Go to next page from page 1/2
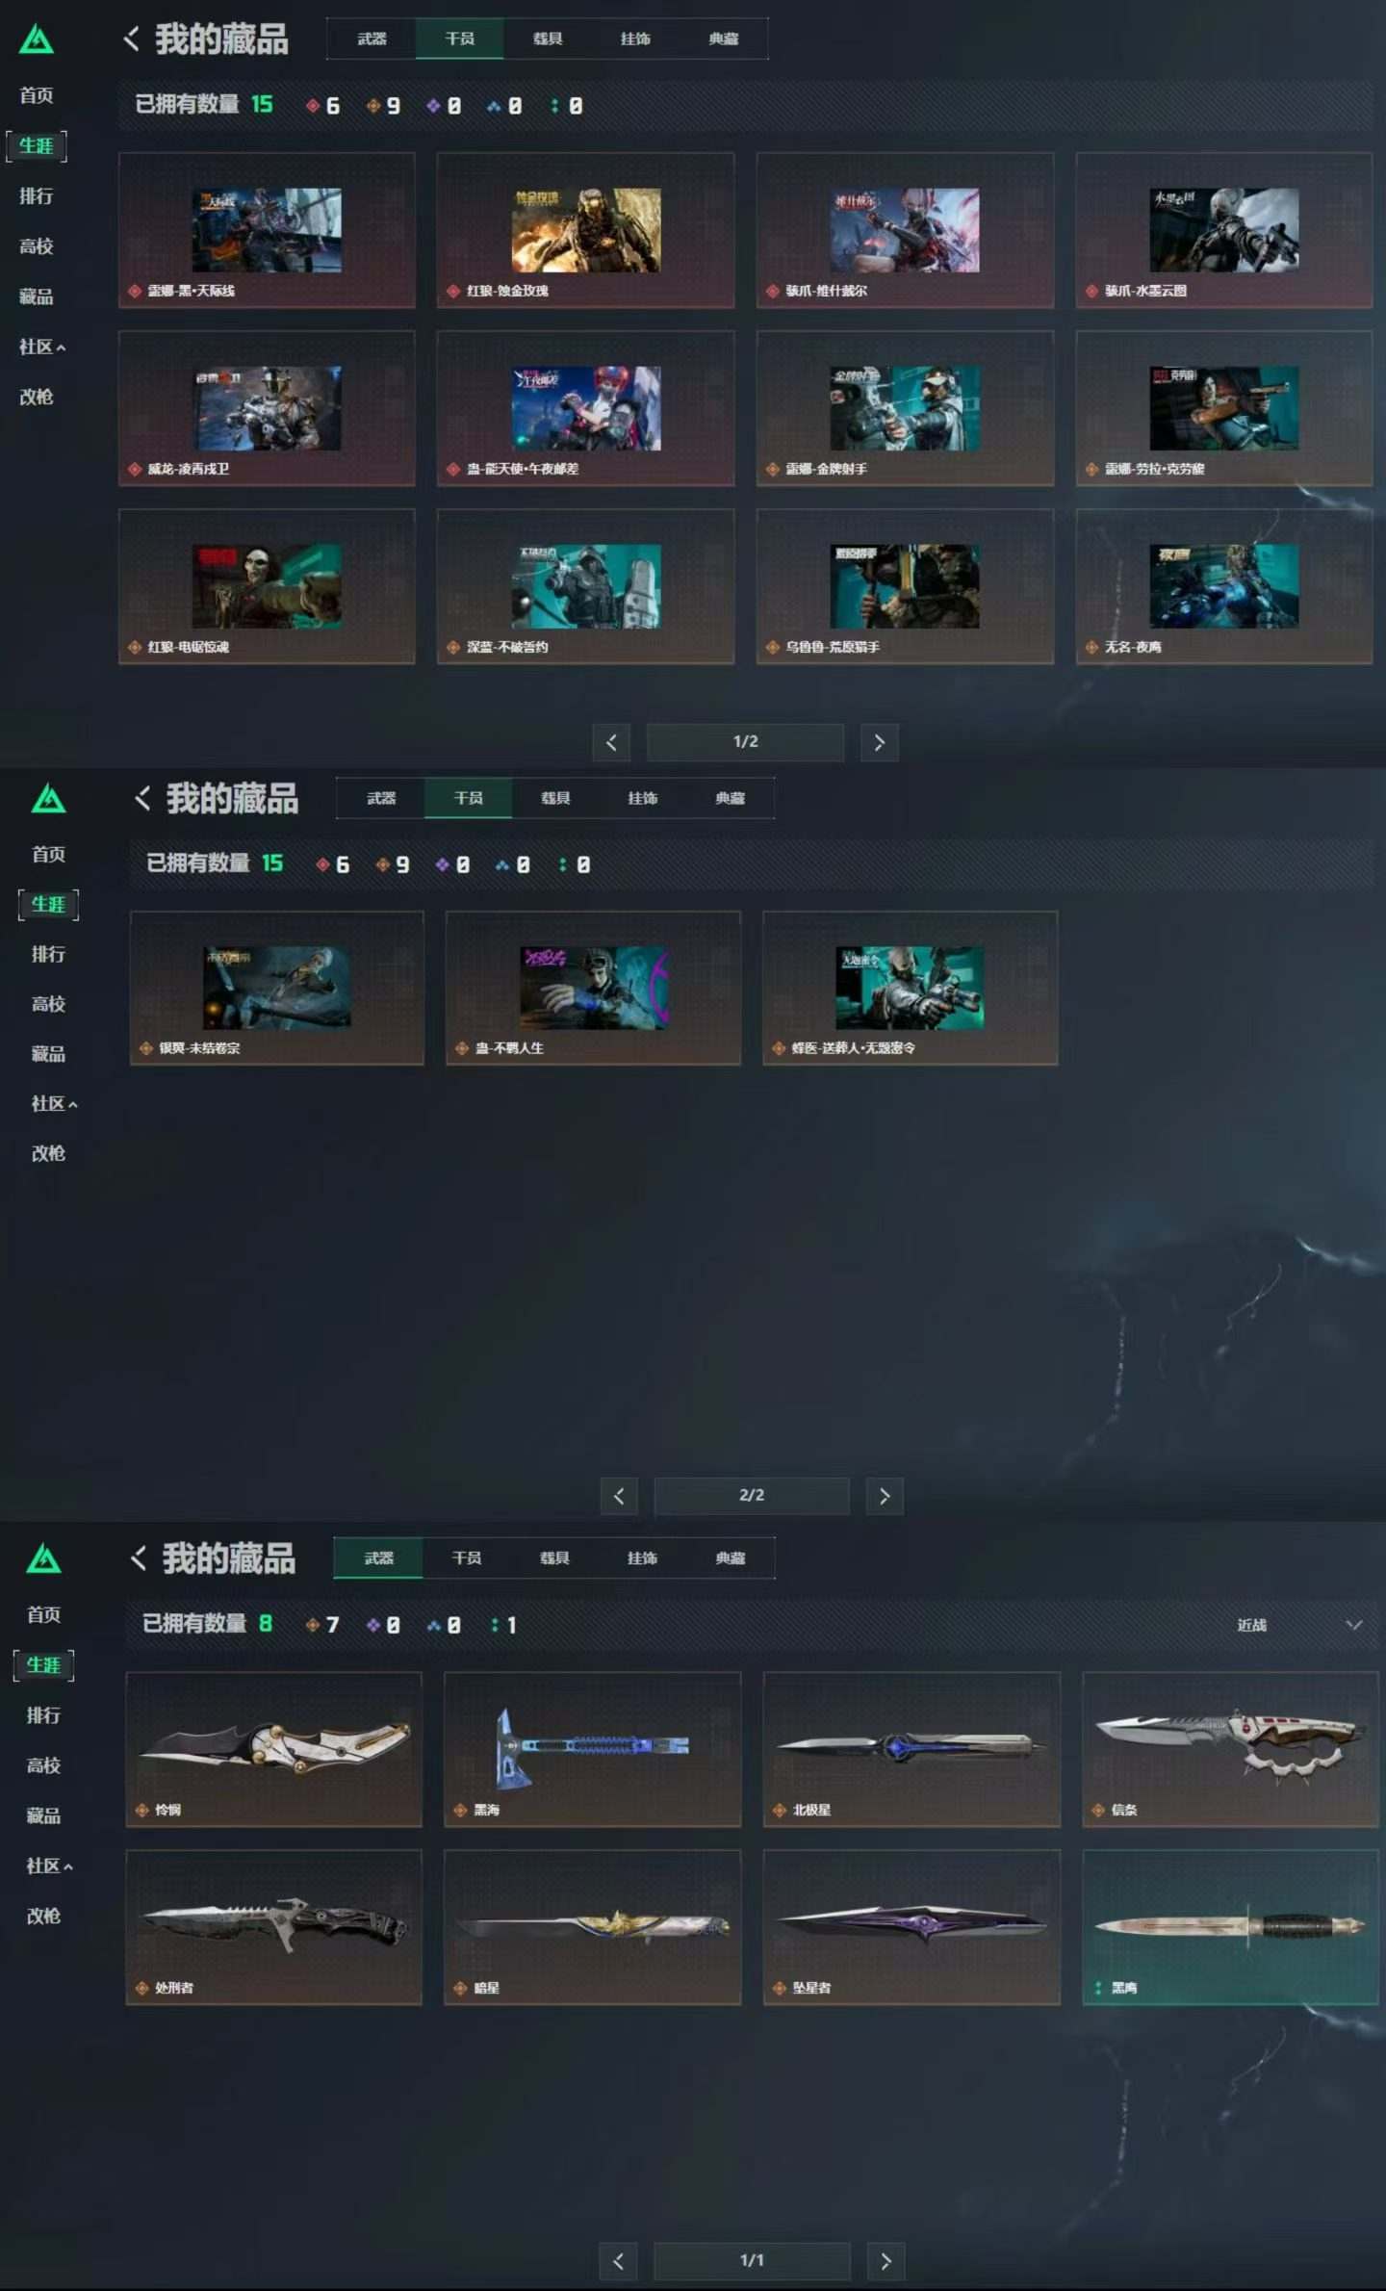The width and height of the screenshot is (1386, 2291). point(879,742)
